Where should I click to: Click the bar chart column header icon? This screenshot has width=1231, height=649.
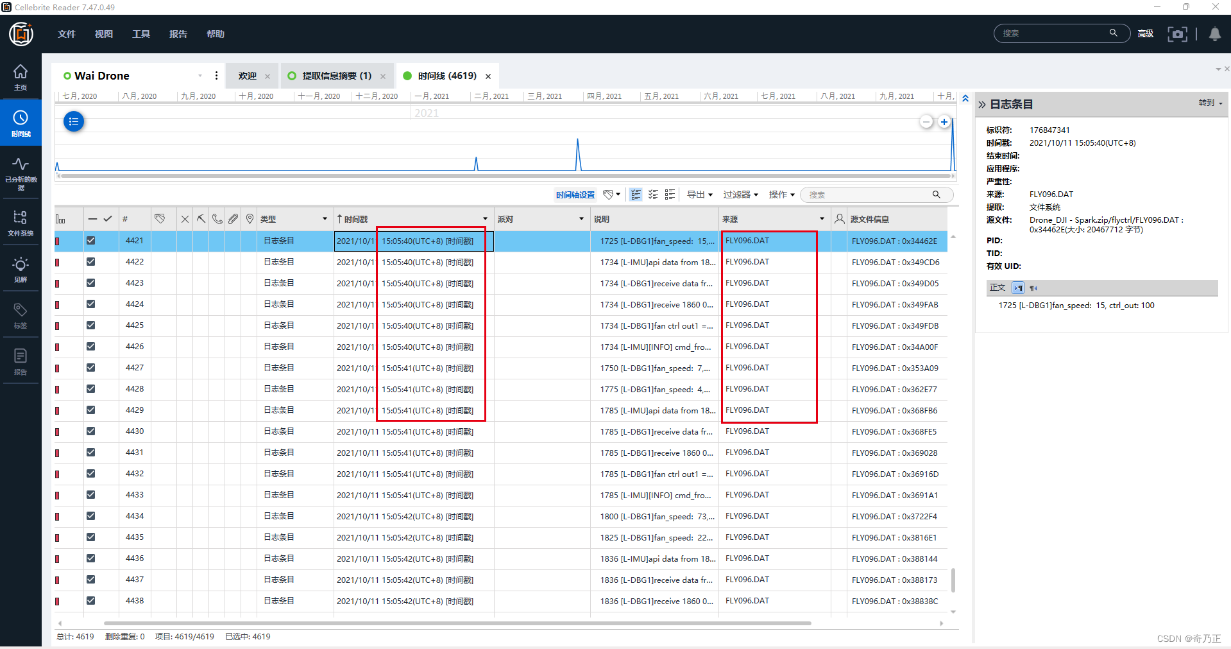click(60, 219)
